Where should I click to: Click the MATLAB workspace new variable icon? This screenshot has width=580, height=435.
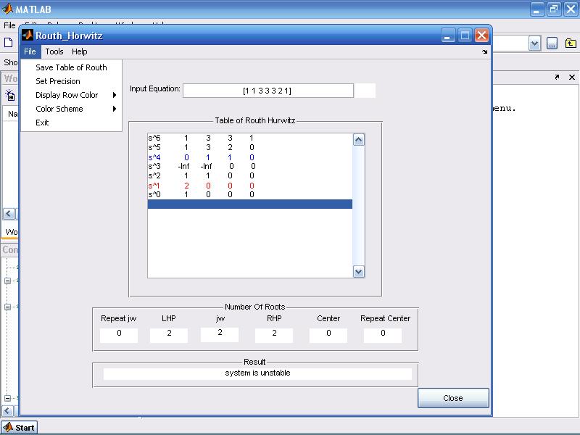click(x=9, y=96)
